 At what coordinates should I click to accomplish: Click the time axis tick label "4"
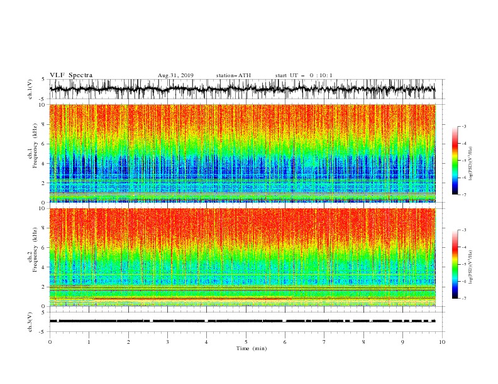(206, 342)
